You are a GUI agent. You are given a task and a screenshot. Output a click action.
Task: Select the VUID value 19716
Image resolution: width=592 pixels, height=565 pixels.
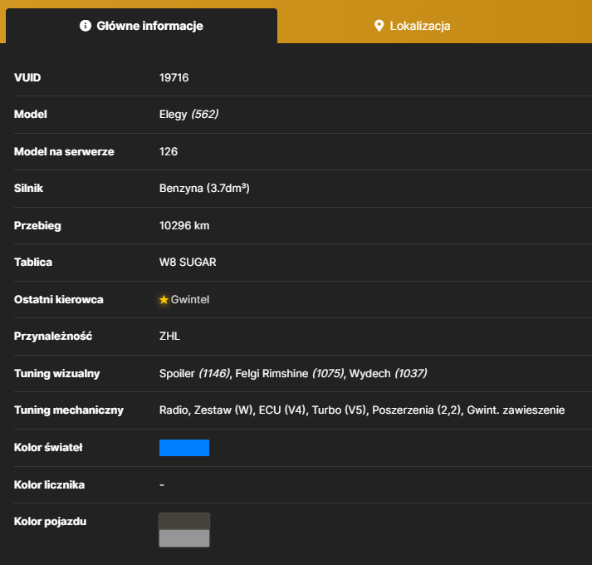click(174, 78)
